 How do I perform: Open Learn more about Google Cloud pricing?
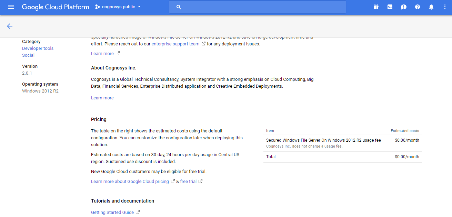[130, 182]
